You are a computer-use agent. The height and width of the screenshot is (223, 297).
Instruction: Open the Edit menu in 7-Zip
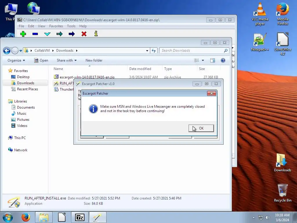(x=31, y=26)
